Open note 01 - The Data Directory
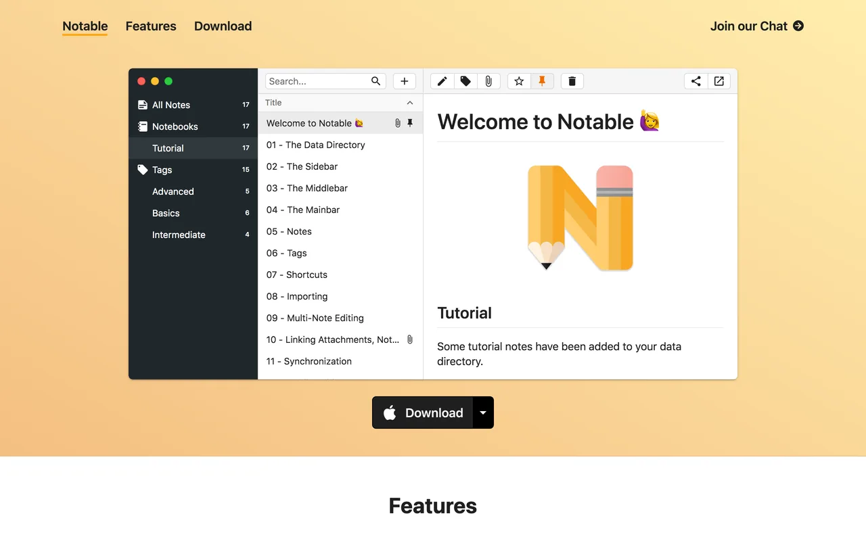The image size is (866, 541). (x=340, y=145)
